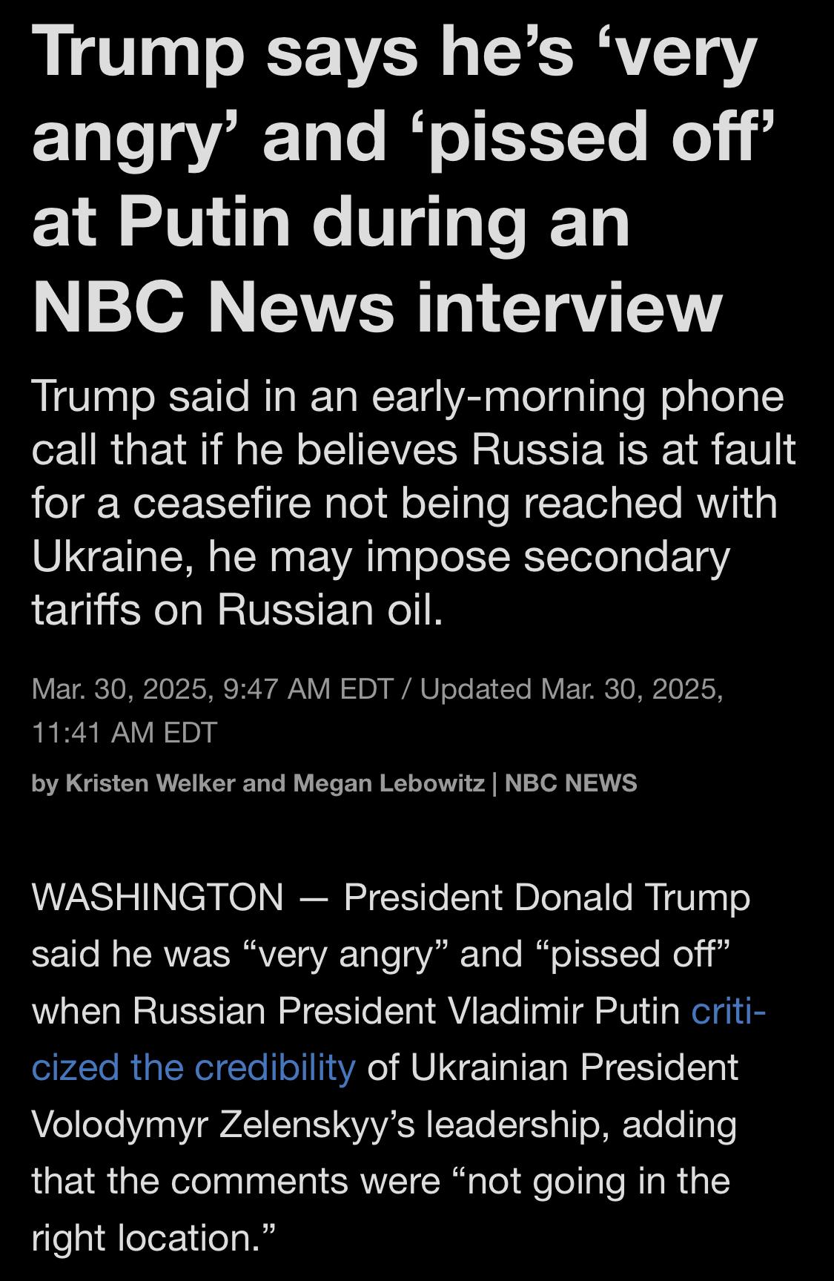Click Kristen Welker's name in the byline
This screenshot has width=834, height=1281.
click(x=150, y=783)
